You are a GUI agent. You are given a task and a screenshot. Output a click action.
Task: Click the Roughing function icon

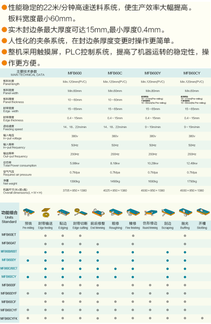(115, 213)
